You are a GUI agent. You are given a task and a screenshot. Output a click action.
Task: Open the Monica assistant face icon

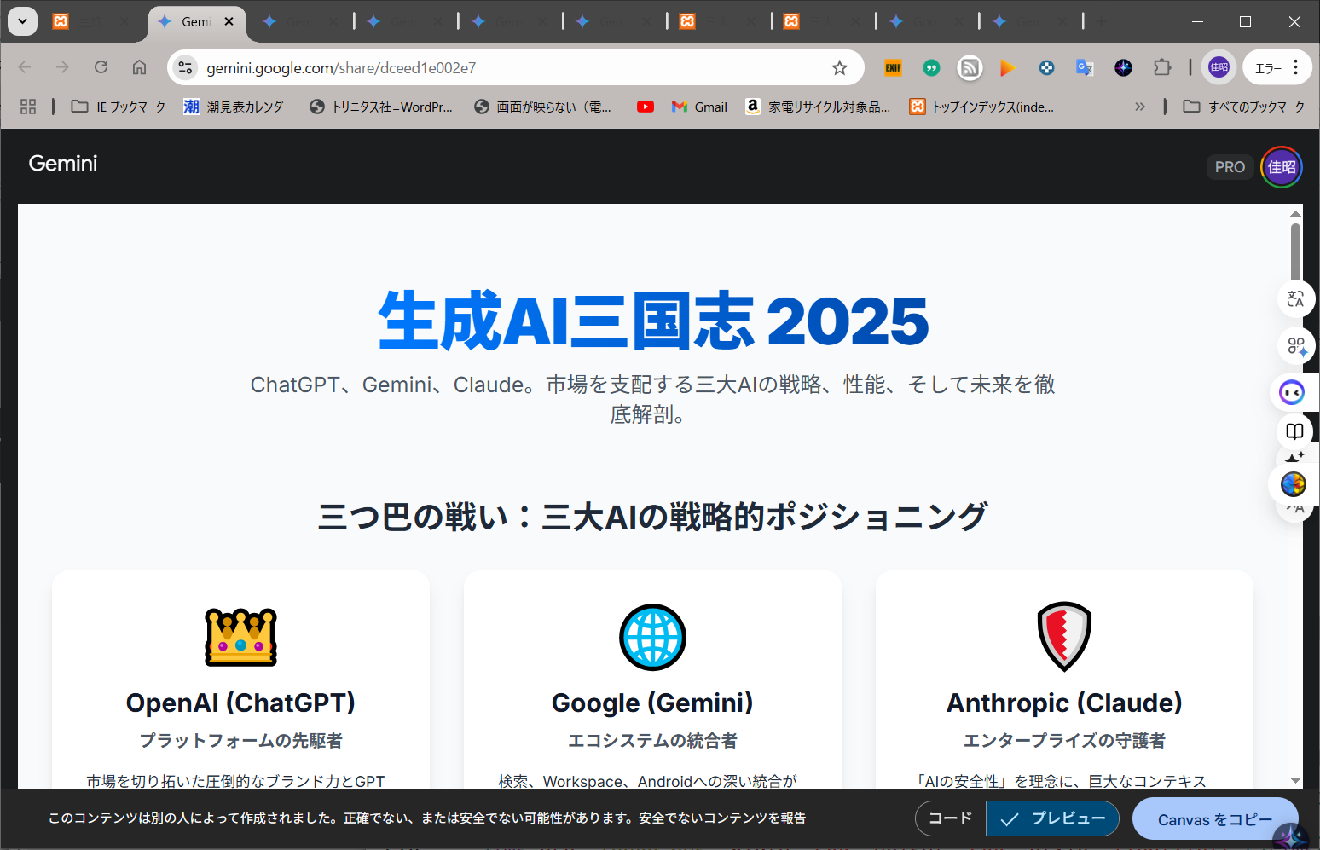pyautogui.click(x=1292, y=392)
